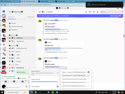Click the bigboyy8888 username in embed
The width and height of the screenshot is (125, 94).
(51, 24)
